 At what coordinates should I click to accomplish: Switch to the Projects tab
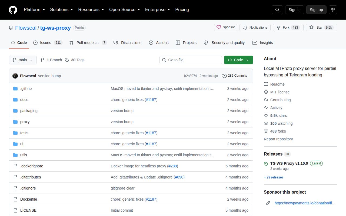point(186,43)
